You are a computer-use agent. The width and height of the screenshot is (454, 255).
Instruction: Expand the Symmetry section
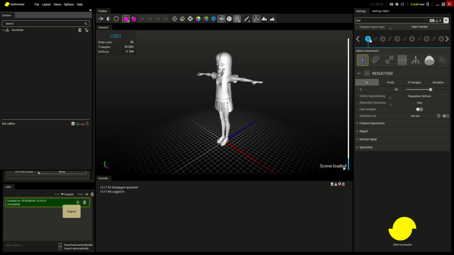click(357, 147)
